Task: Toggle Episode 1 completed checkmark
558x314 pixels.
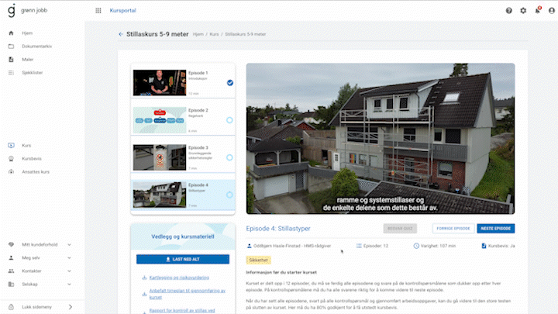Action: point(230,83)
